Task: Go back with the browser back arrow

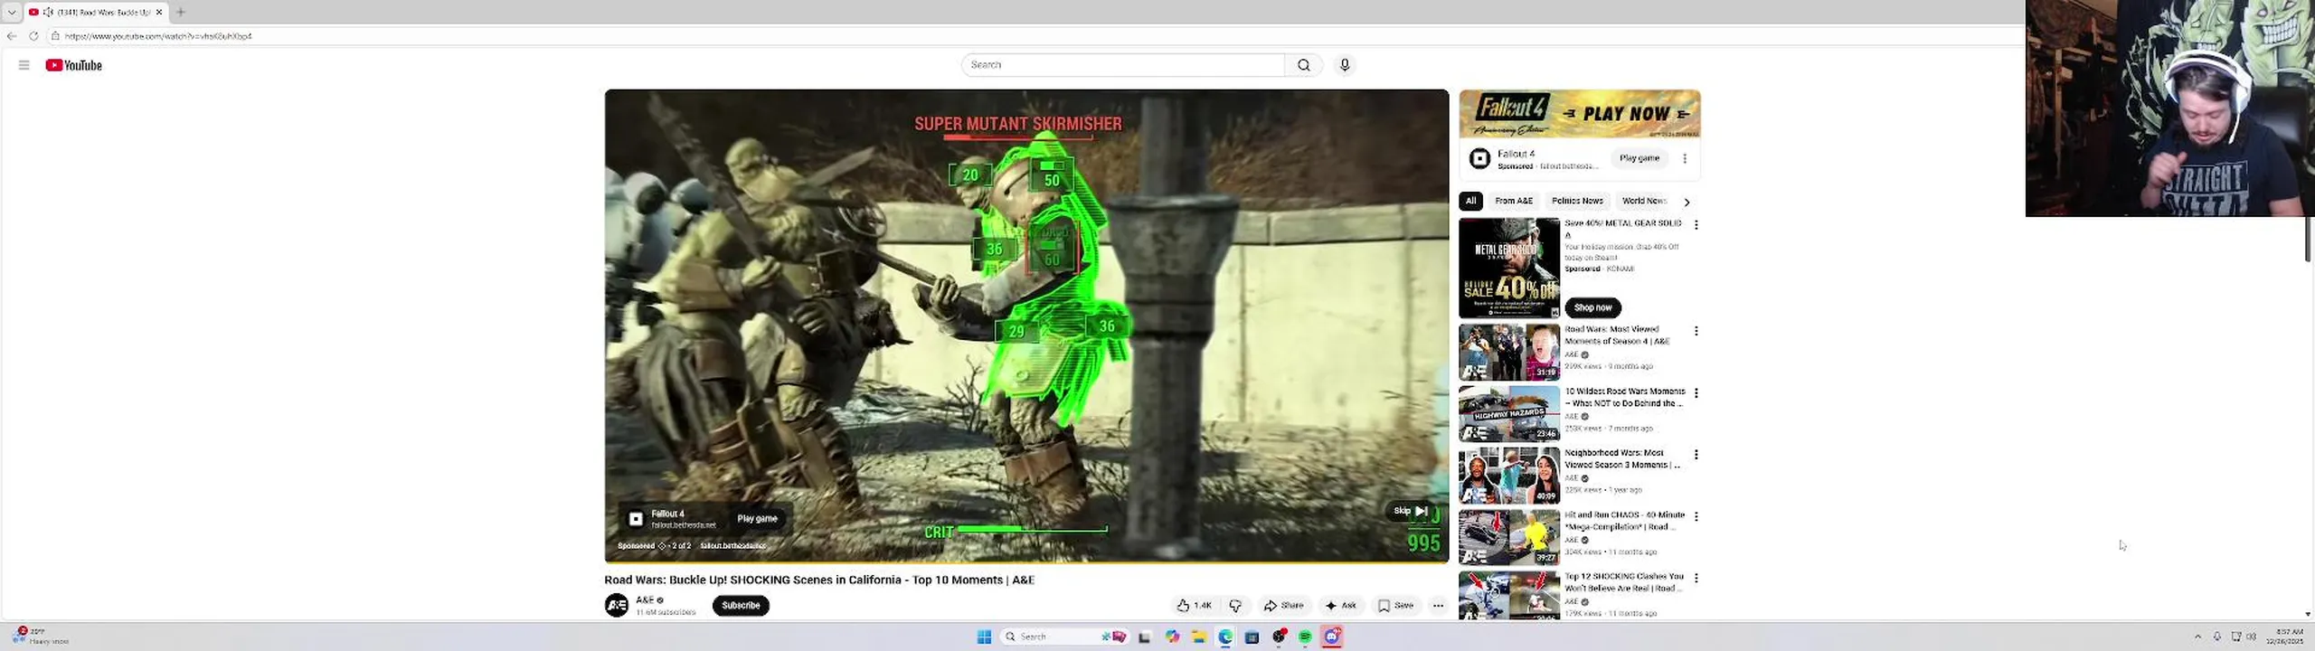Action: tap(12, 36)
